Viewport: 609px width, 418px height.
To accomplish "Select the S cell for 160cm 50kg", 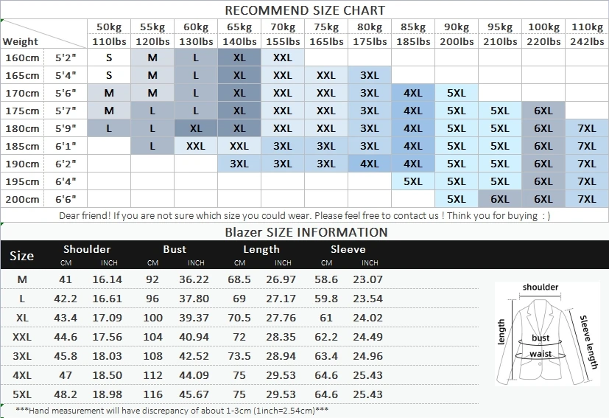I will click(x=109, y=58).
